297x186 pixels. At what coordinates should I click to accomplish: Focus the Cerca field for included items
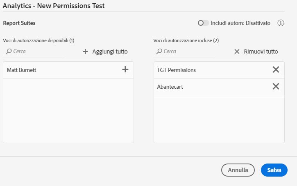point(188,52)
